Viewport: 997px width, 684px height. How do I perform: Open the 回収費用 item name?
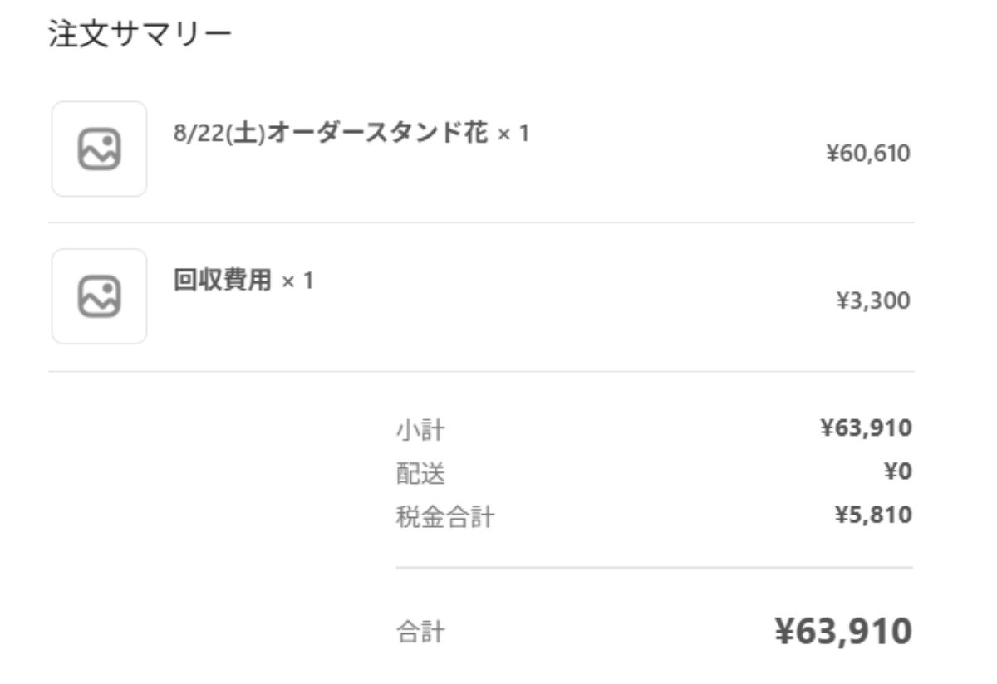[222, 281]
